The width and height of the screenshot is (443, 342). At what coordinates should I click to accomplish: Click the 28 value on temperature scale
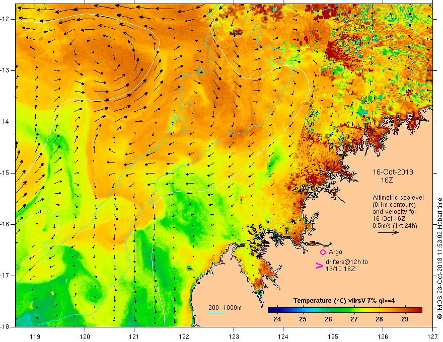(380, 319)
